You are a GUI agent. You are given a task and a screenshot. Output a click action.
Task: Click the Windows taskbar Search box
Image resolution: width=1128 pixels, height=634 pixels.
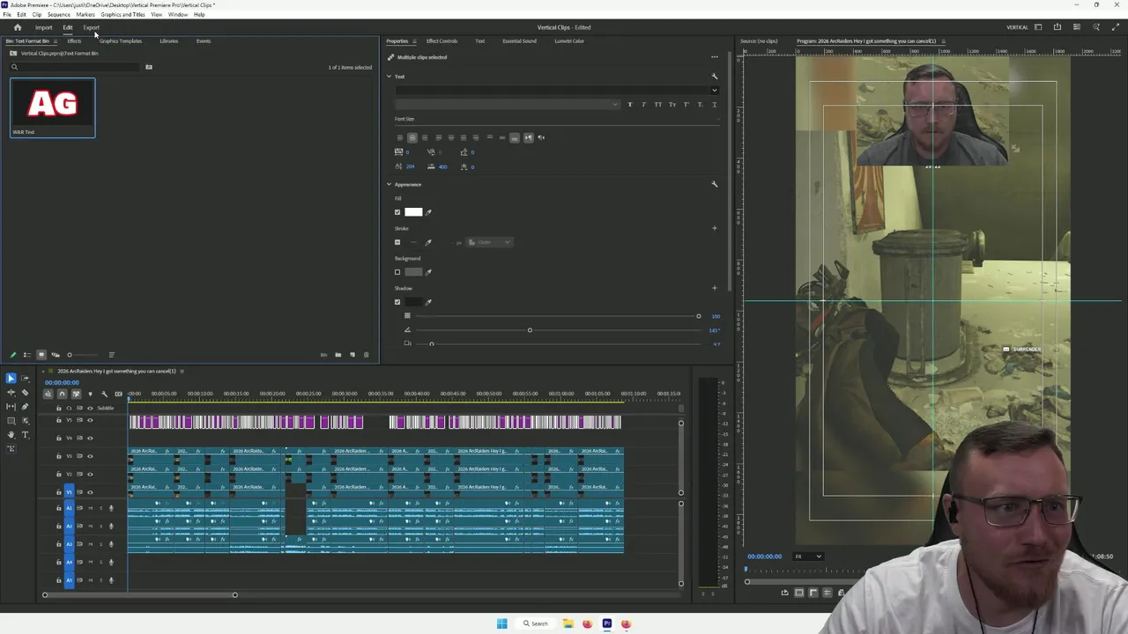[x=536, y=623]
